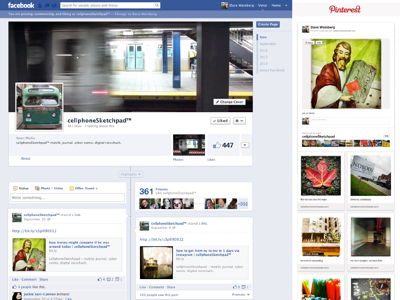The width and height of the screenshot is (400, 300).
Task: Click Comment on the September 9 post
Action: pyautogui.click(x=156, y=287)
